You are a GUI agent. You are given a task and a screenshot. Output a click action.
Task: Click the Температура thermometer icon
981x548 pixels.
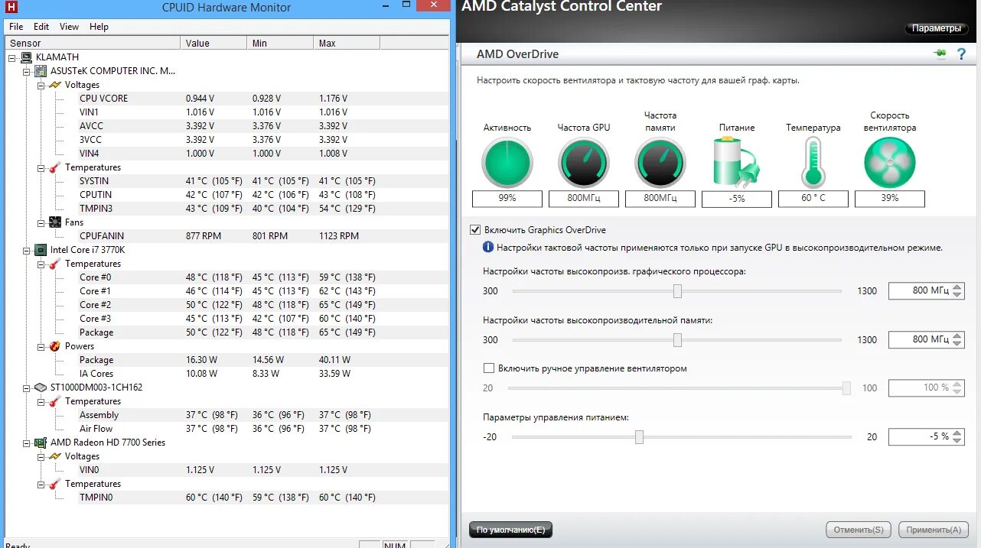(x=813, y=162)
